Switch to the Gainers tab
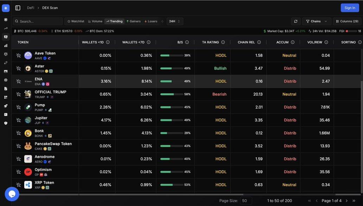 click(133, 21)
